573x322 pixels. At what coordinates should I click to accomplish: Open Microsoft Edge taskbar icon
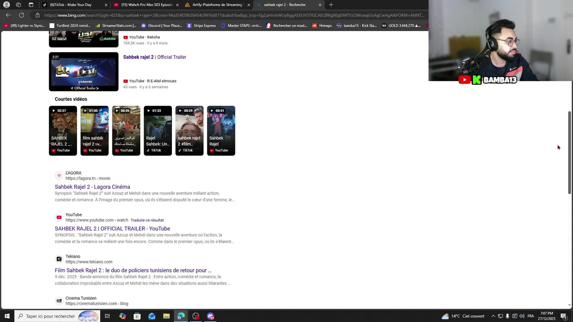point(181,316)
